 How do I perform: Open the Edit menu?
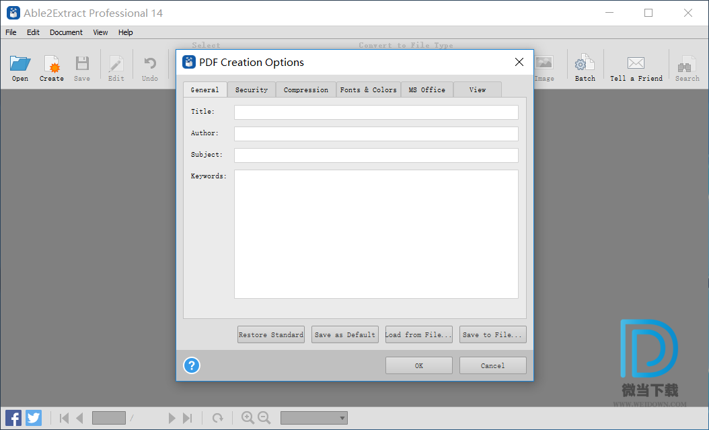pos(33,32)
